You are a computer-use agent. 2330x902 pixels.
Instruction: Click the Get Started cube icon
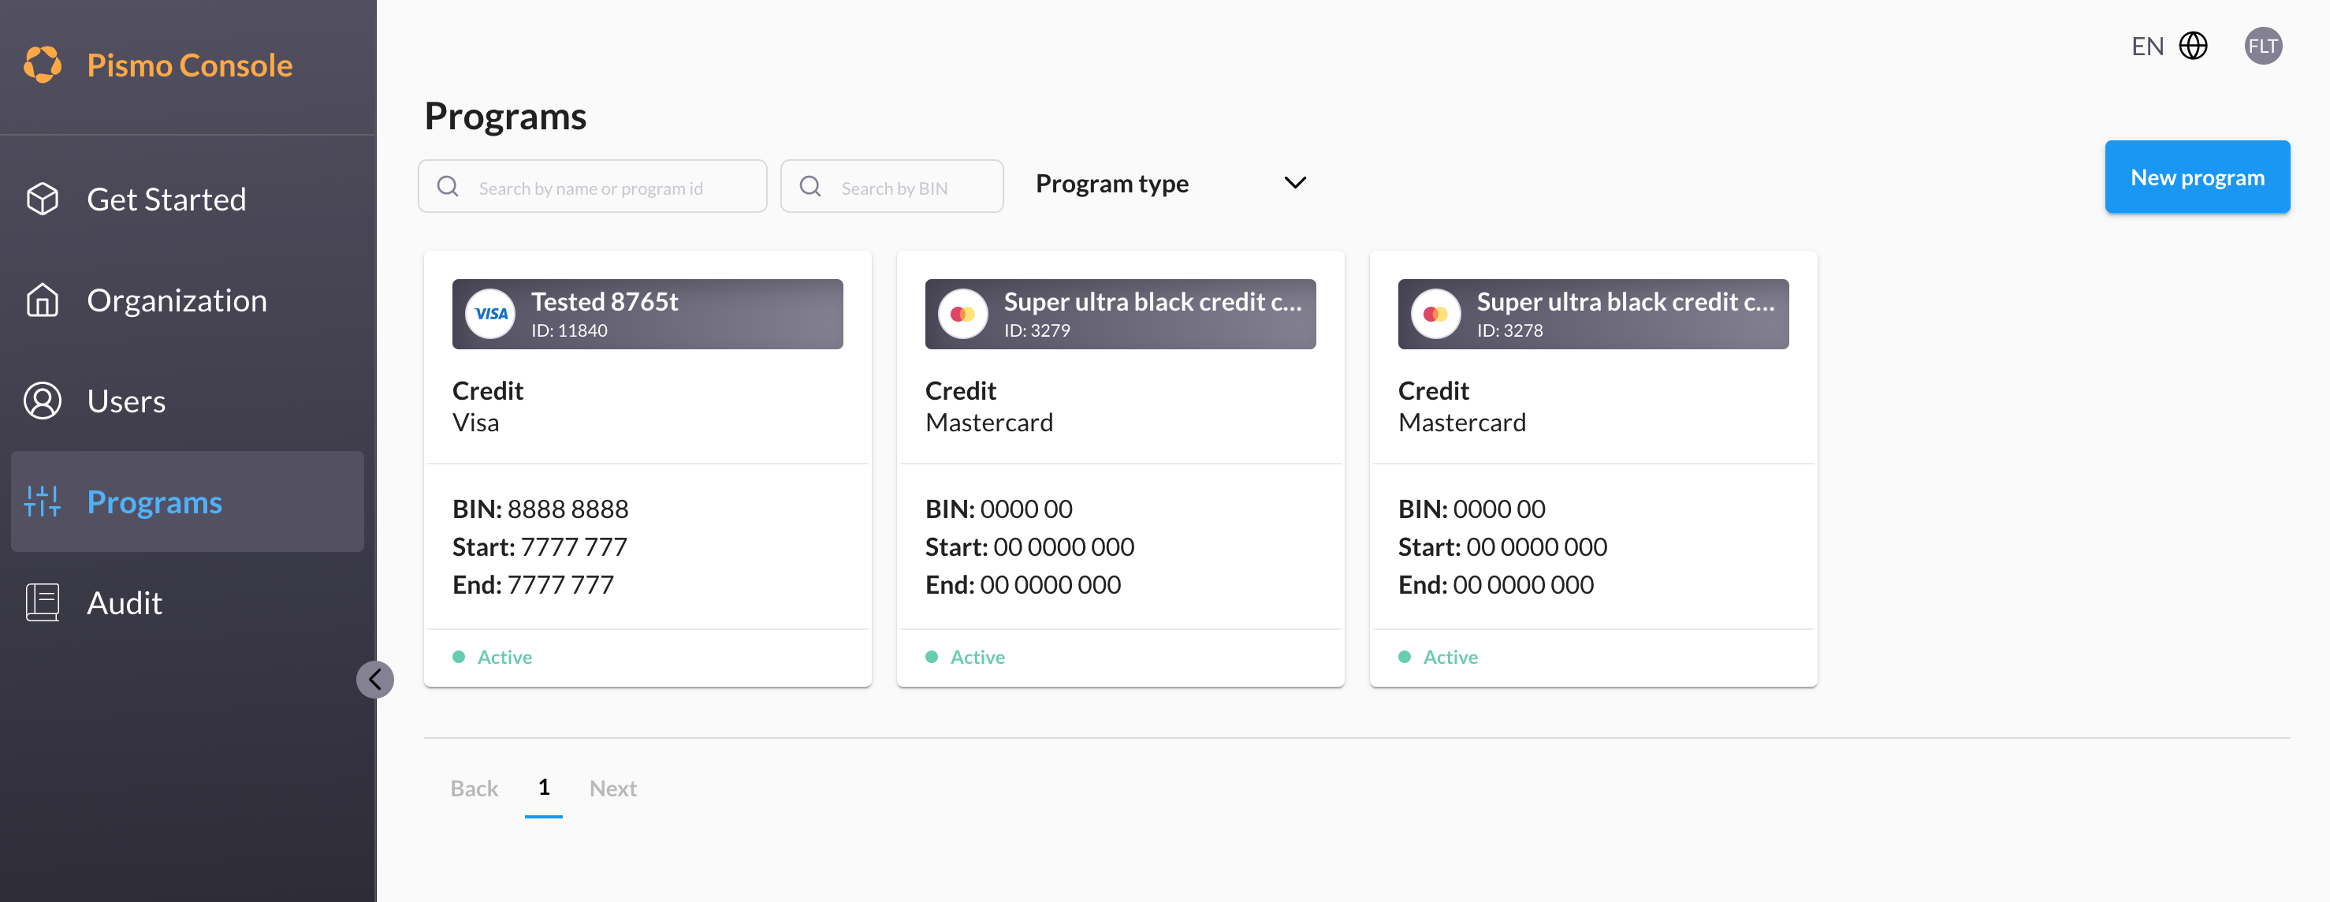tap(43, 199)
